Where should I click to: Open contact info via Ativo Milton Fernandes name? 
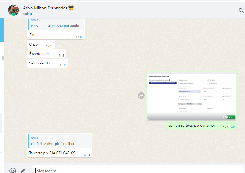(45, 8)
